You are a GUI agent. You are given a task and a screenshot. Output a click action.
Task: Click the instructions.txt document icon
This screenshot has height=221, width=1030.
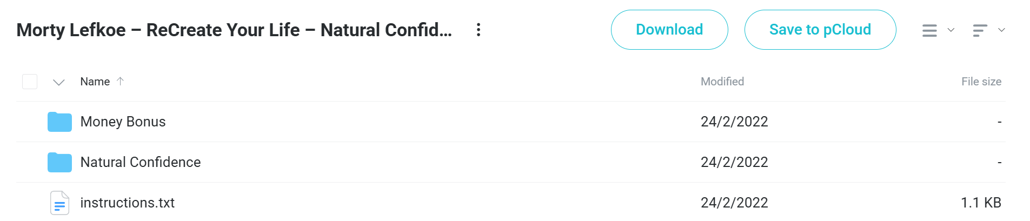[59, 203]
